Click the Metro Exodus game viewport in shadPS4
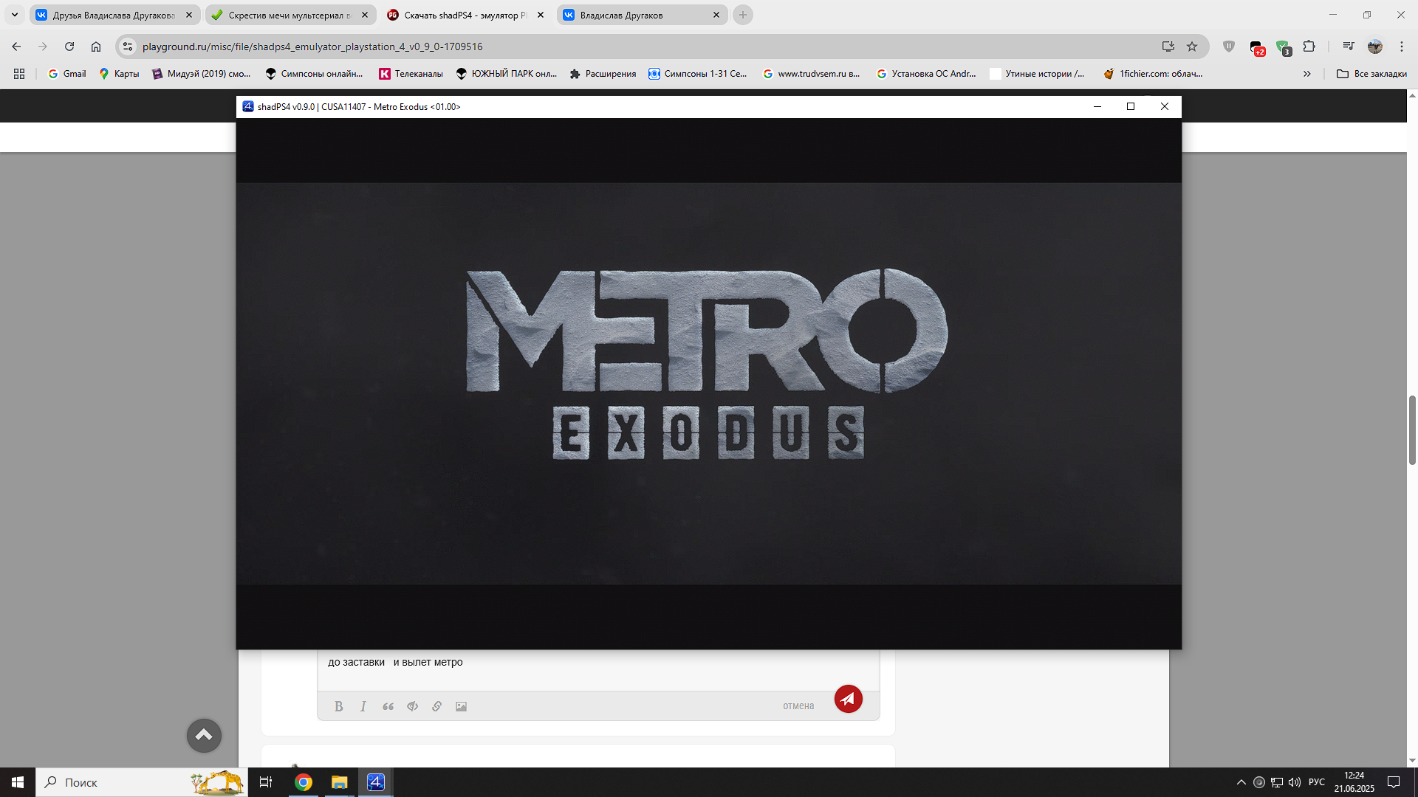Viewport: 1418px width, 797px height. 709,384
